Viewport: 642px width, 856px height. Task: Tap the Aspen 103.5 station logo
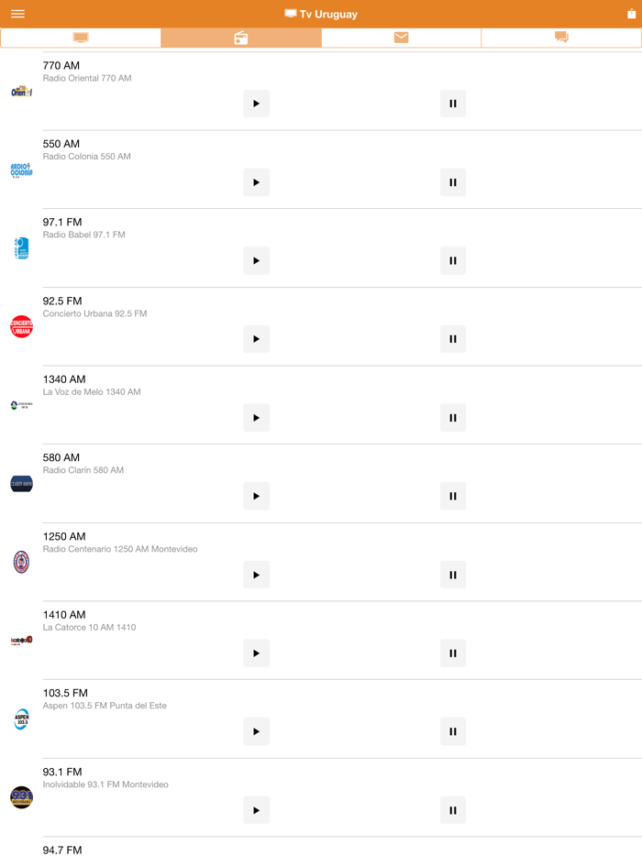[21, 719]
